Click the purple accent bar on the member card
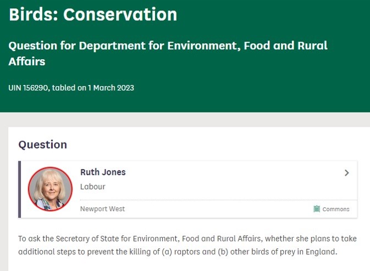 click(x=20, y=189)
